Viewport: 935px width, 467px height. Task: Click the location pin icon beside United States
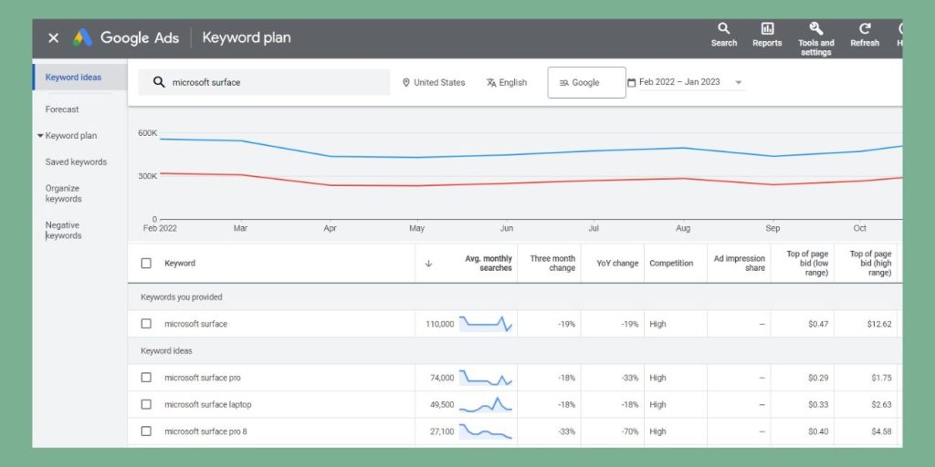[x=406, y=83]
